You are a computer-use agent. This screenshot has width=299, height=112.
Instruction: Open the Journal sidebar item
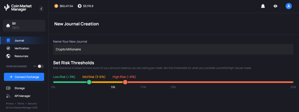pos(23,40)
